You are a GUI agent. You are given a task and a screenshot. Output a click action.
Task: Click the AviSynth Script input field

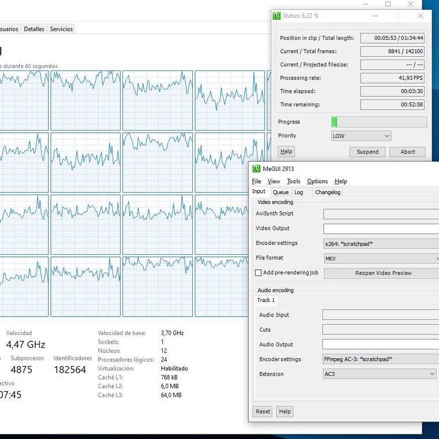coord(381,214)
